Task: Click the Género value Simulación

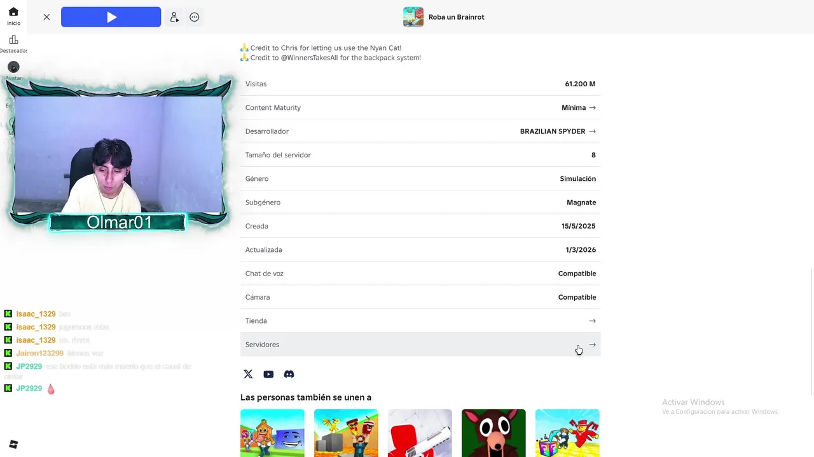Action: coord(577,179)
